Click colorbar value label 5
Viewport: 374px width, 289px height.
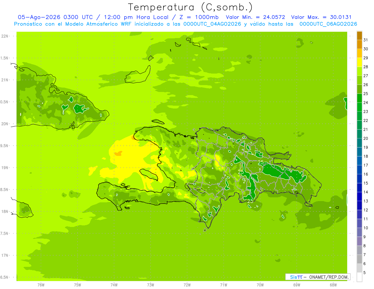[x=364, y=272]
